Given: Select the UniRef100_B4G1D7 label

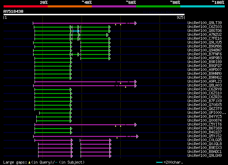Looking at the screenshot, I should click(204, 132).
